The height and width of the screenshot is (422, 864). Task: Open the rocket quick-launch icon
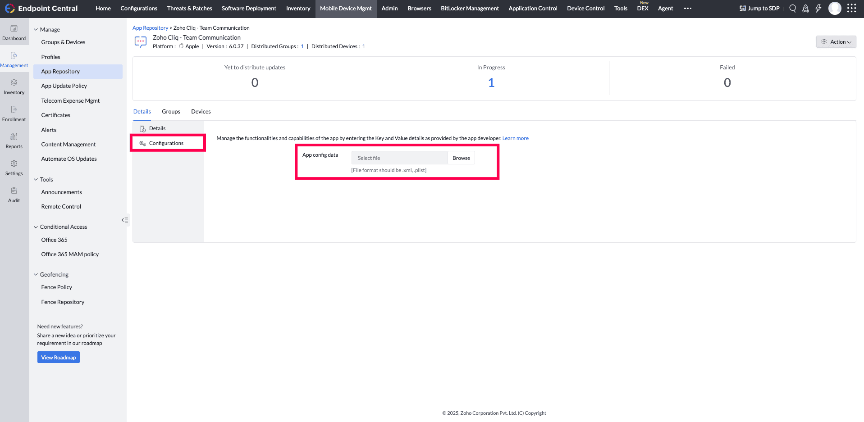pyautogui.click(x=805, y=9)
